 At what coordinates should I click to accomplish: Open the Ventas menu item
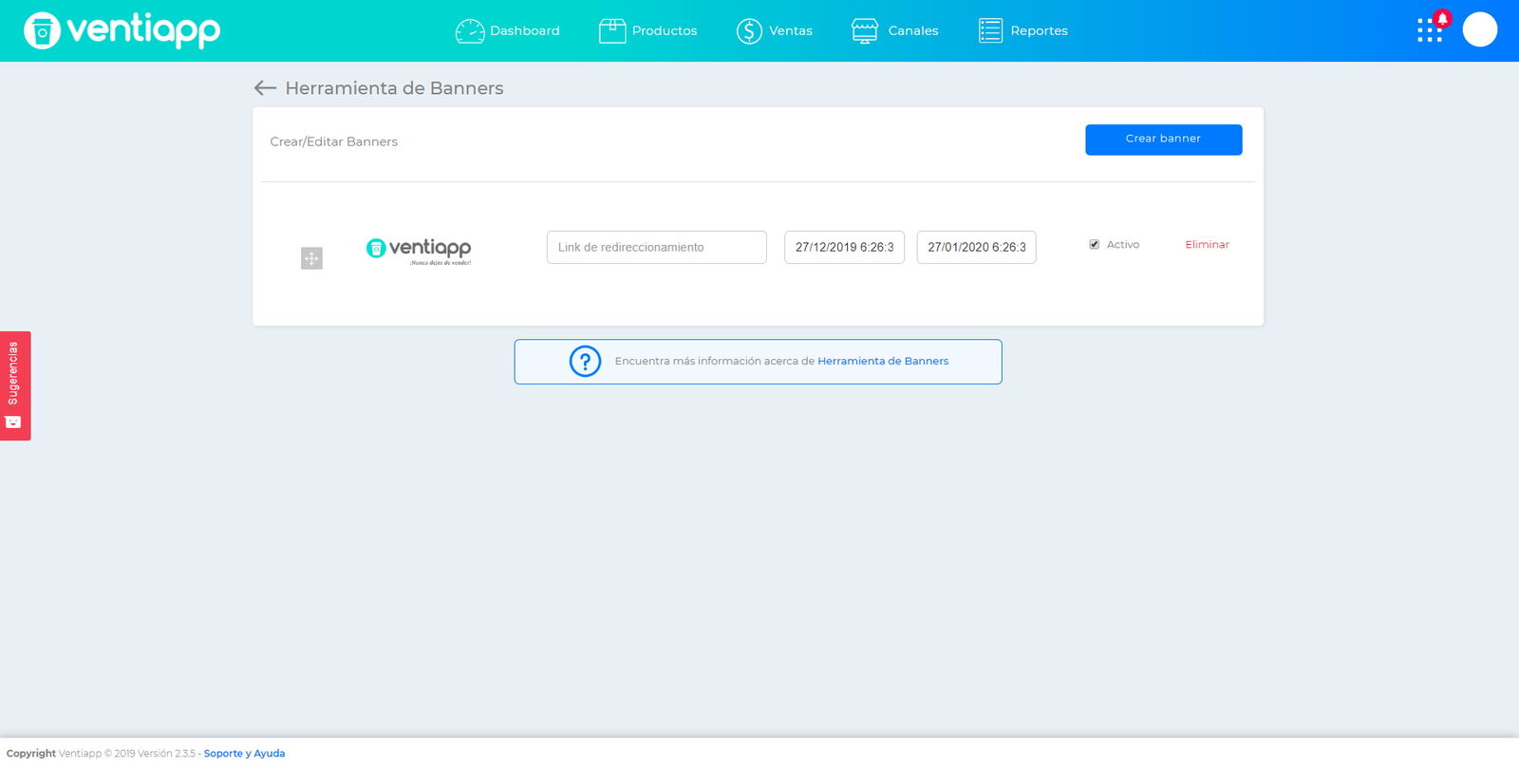(x=774, y=31)
